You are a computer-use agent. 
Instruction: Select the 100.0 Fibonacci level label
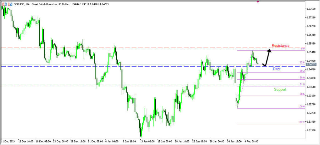(301, 106)
